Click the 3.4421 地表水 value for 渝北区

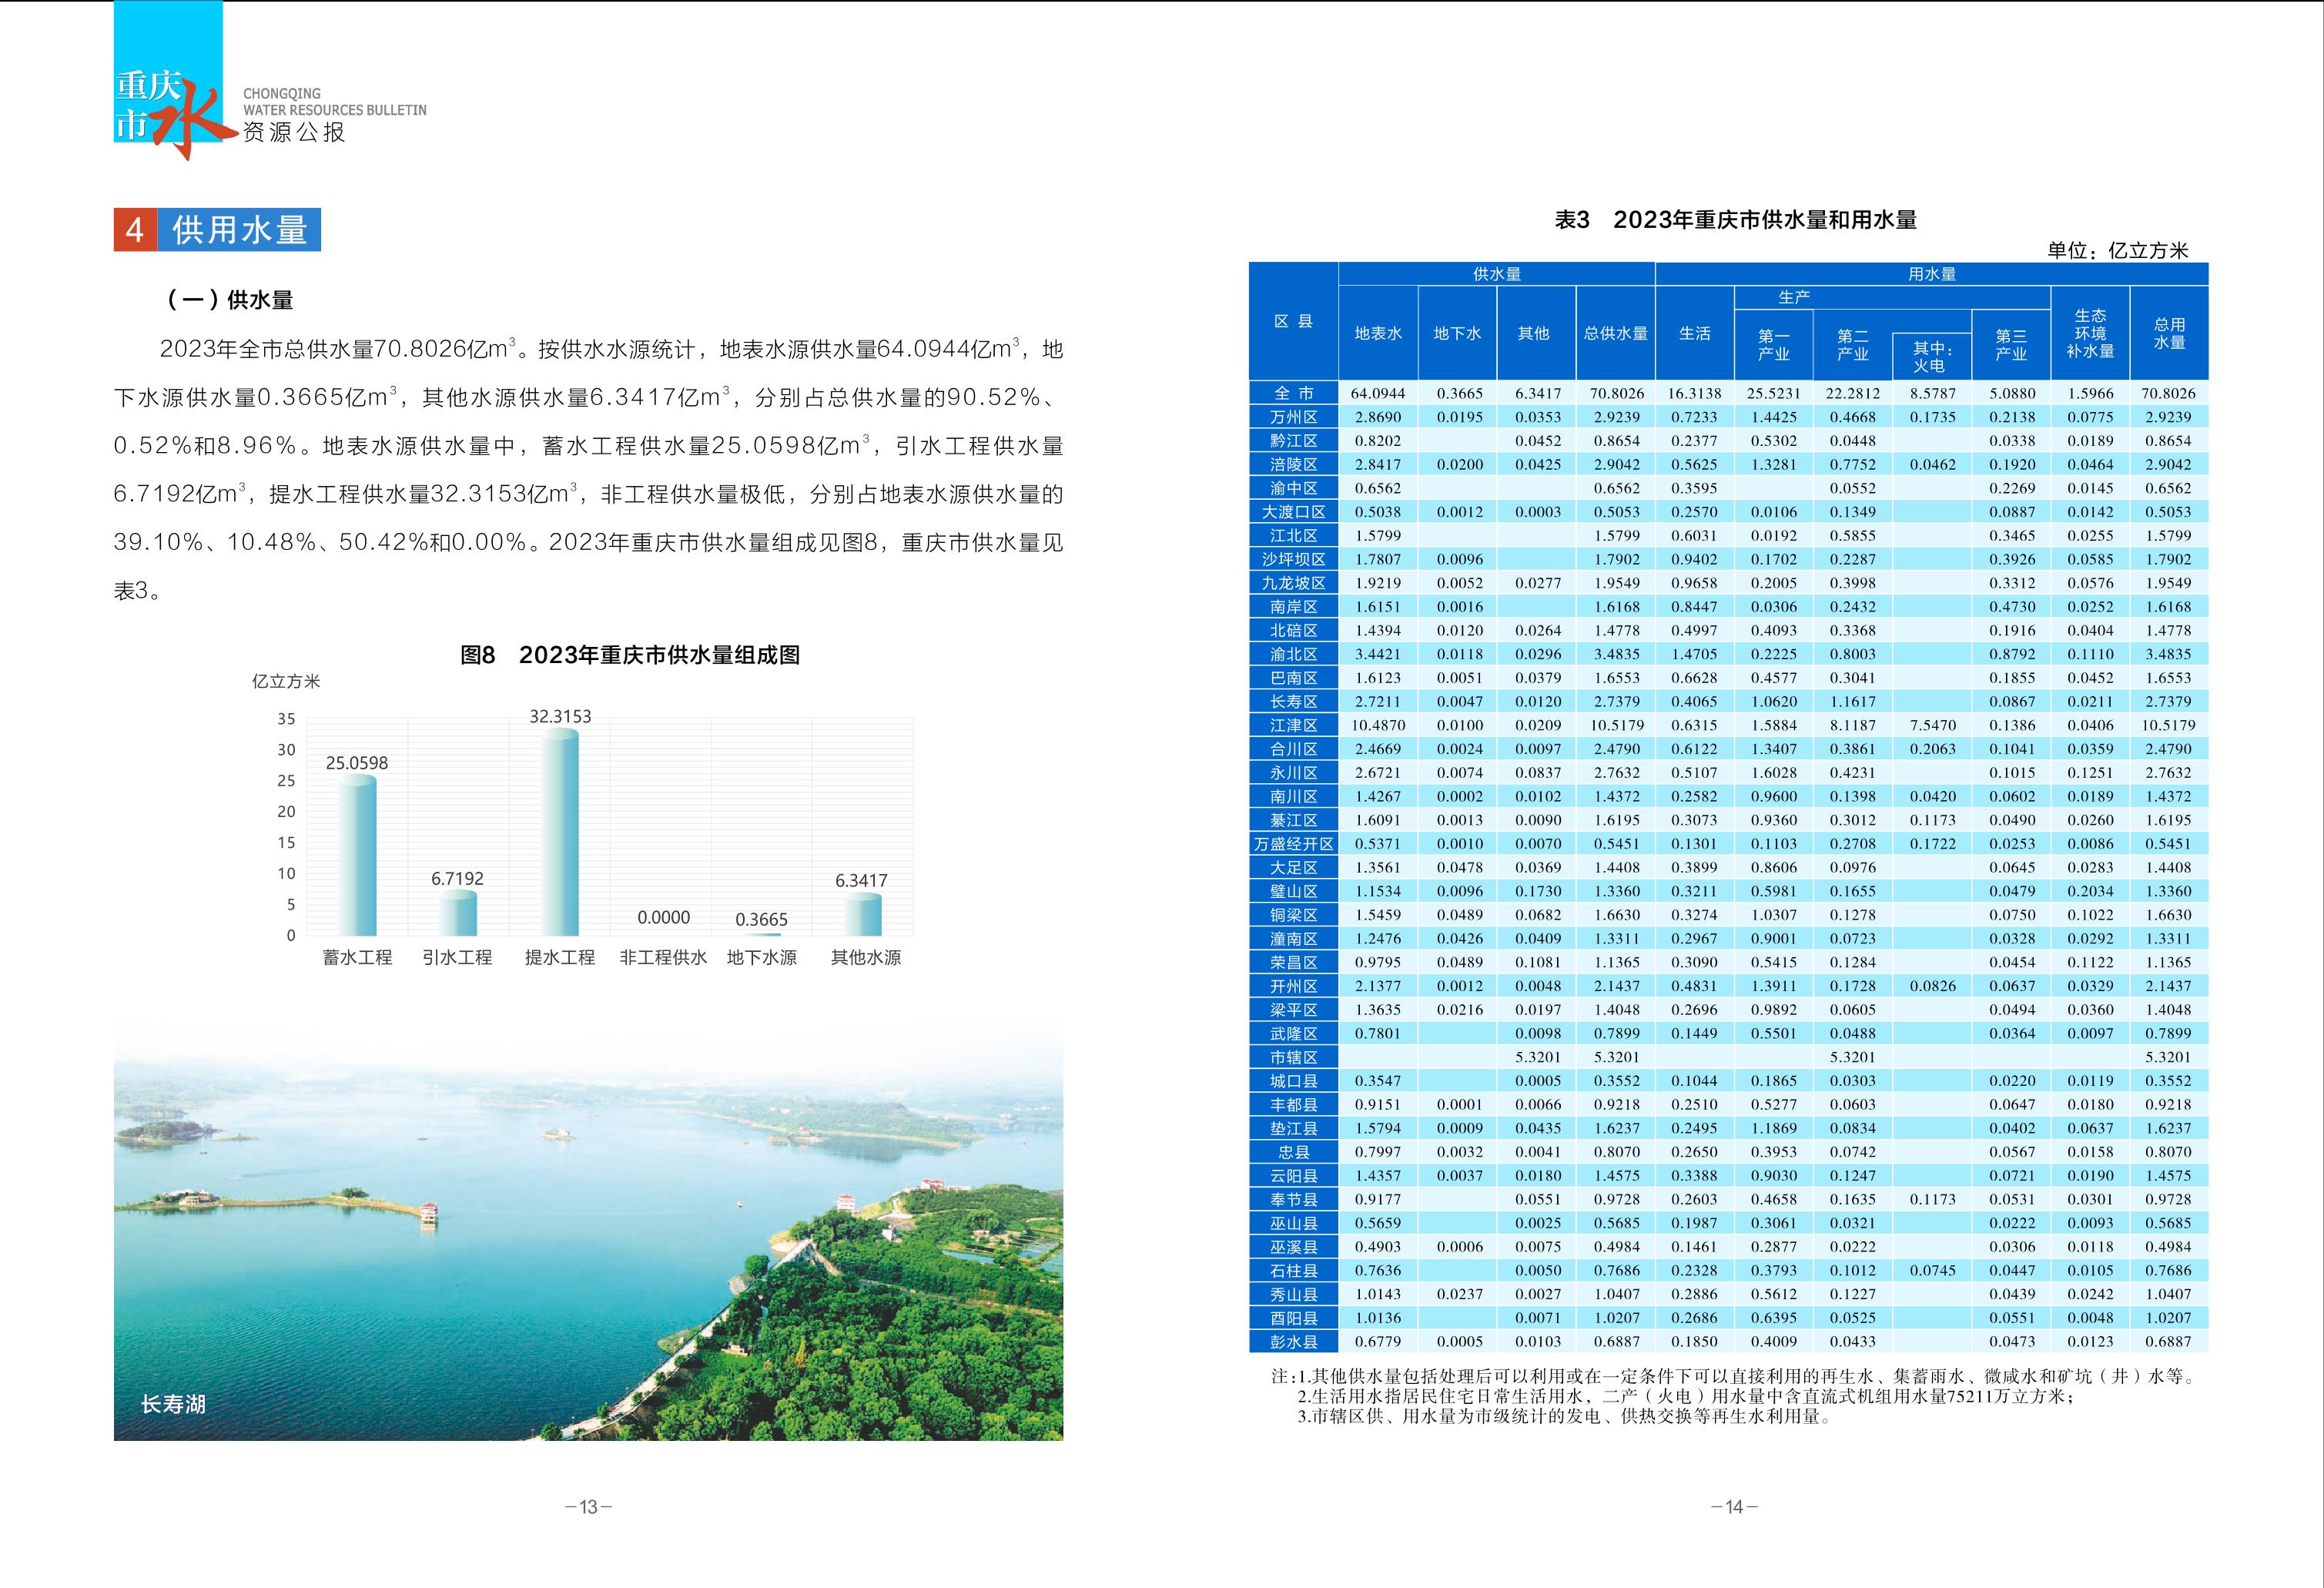coord(1378,654)
